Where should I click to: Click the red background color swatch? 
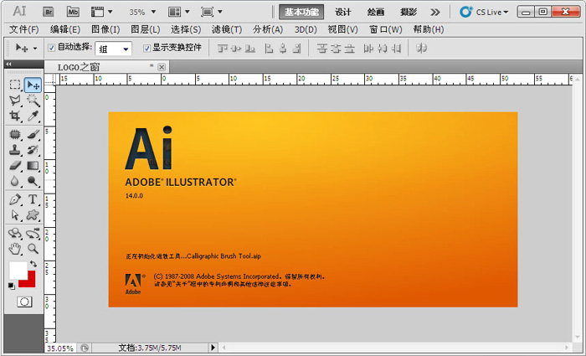pyautogui.click(x=31, y=281)
